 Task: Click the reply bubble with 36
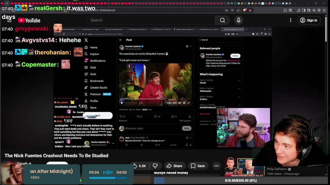point(122,116)
